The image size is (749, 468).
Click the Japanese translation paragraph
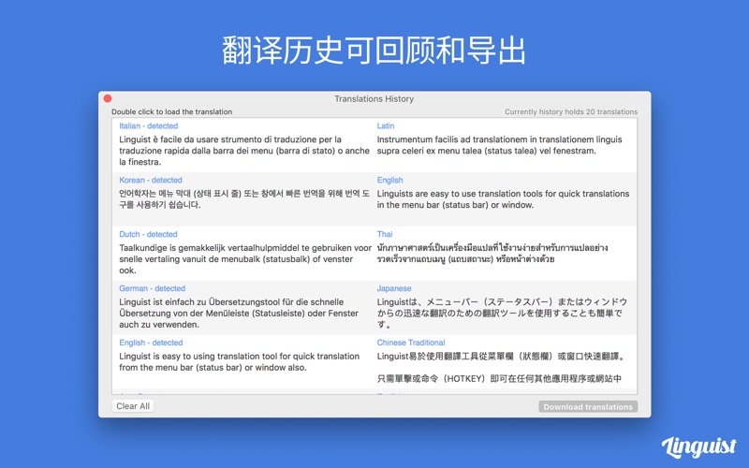(x=502, y=314)
